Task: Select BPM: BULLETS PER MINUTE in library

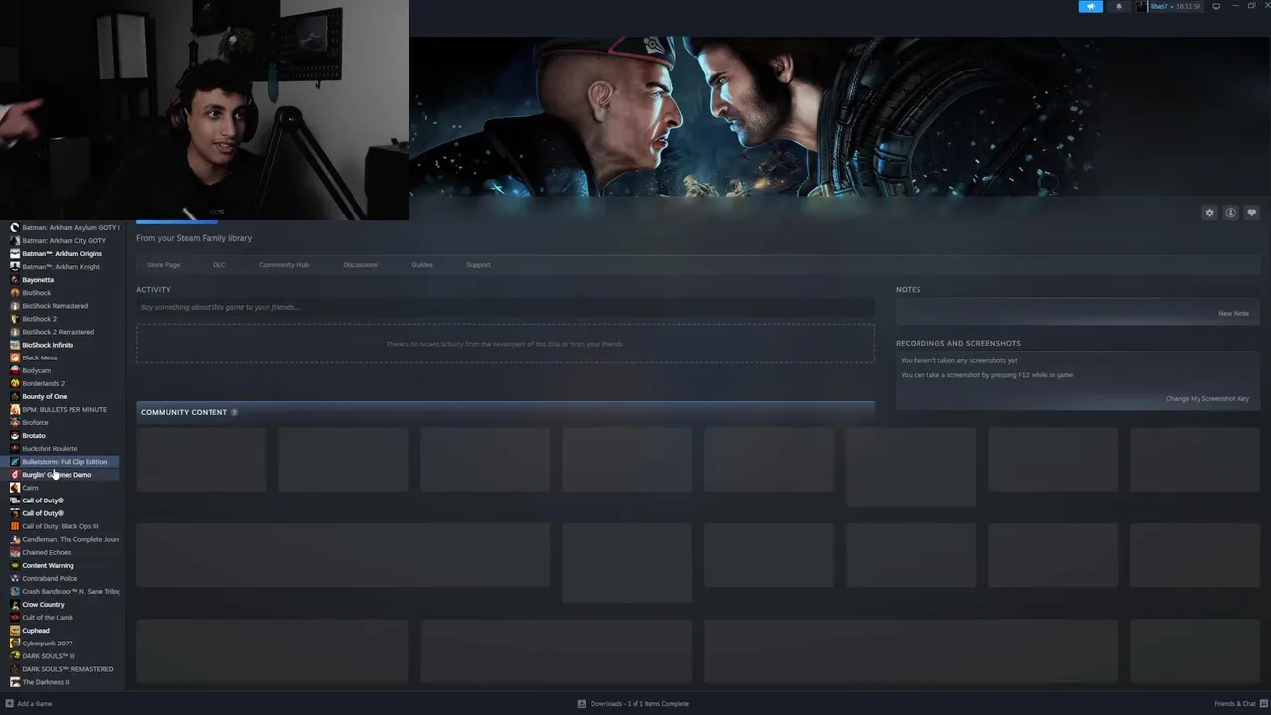Action: point(64,410)
